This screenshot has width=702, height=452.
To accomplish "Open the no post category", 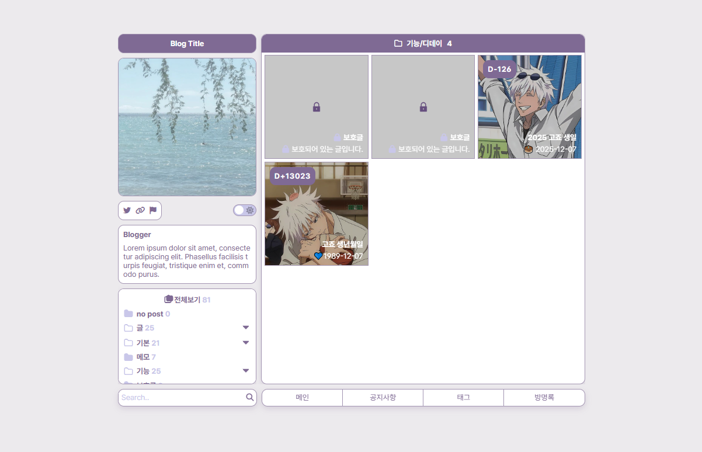I will 153,314.
